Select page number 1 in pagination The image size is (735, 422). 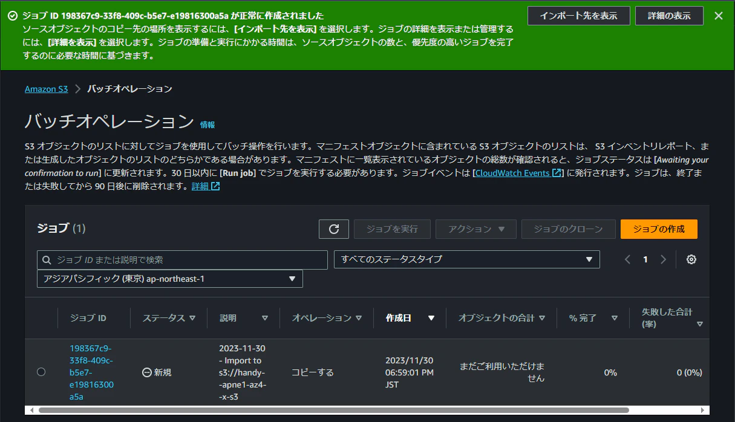tap(645, 259)
